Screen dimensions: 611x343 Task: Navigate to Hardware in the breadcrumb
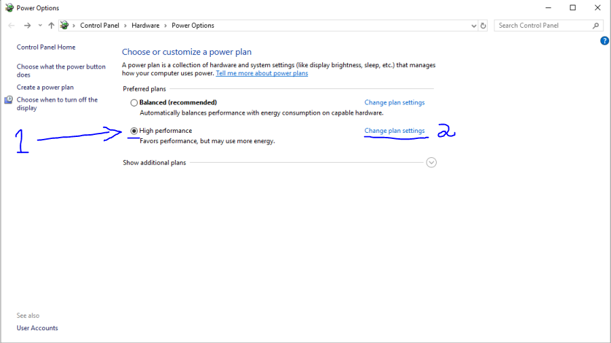point(145,26)
